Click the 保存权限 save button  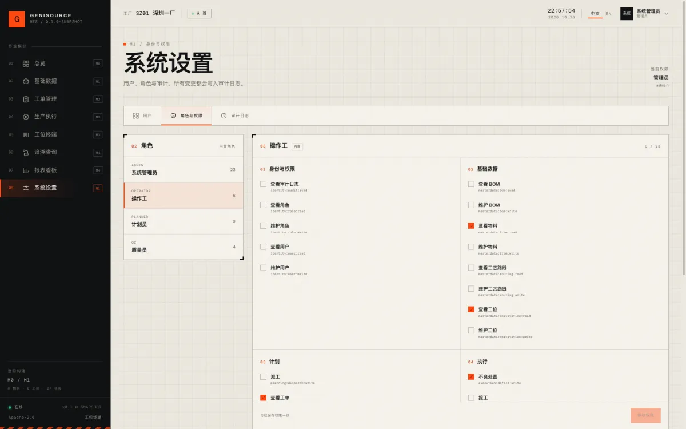645,415
